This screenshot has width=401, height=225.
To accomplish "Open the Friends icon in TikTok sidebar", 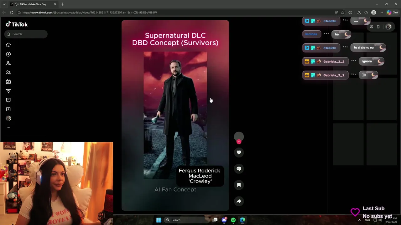I will coord(8,72).
